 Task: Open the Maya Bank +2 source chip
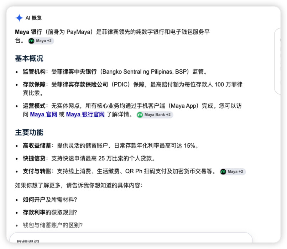pos(155,115)
